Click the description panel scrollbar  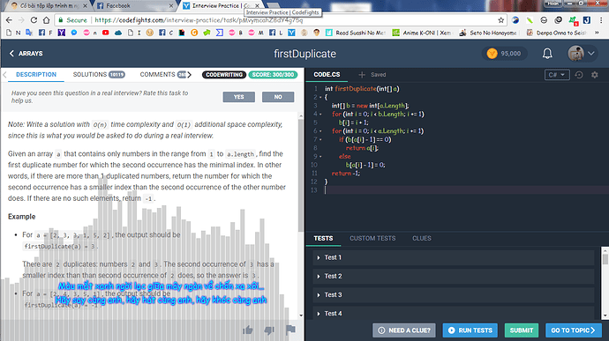[x=301, y=174]
